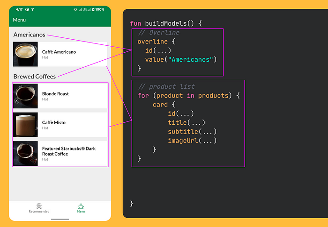Click the Android gesture navigation handle
The image size is (328, 227).
pyautogui.click(x=60, y=219)
